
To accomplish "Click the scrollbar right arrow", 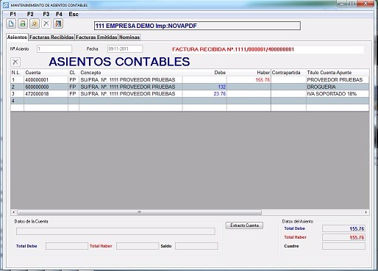I will 366,212.
